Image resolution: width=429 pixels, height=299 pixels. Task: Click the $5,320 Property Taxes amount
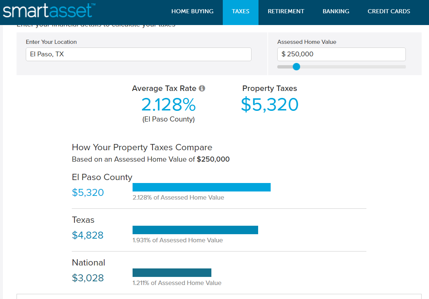(x=270, y=105)
